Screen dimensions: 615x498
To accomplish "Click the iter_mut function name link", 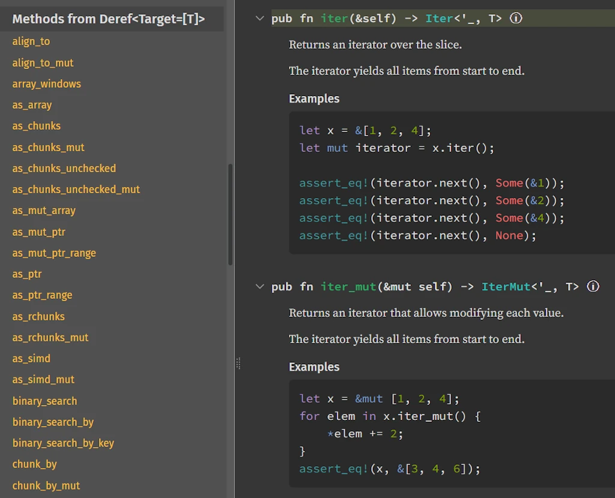I will click(348, 286).
